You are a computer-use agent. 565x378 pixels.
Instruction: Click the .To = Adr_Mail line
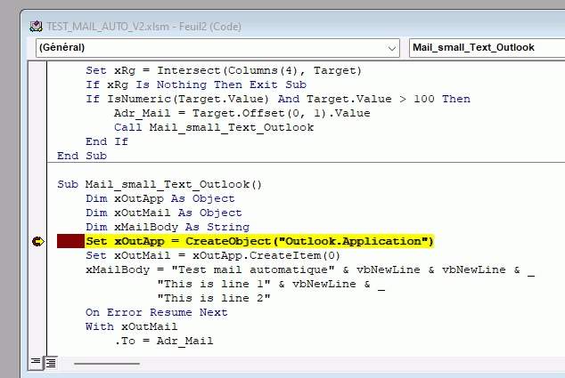[163, 341]
